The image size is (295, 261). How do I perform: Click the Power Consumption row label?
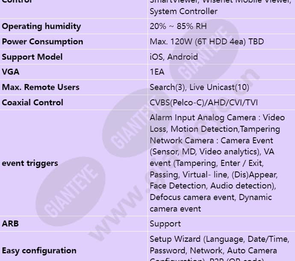[42, 42]
